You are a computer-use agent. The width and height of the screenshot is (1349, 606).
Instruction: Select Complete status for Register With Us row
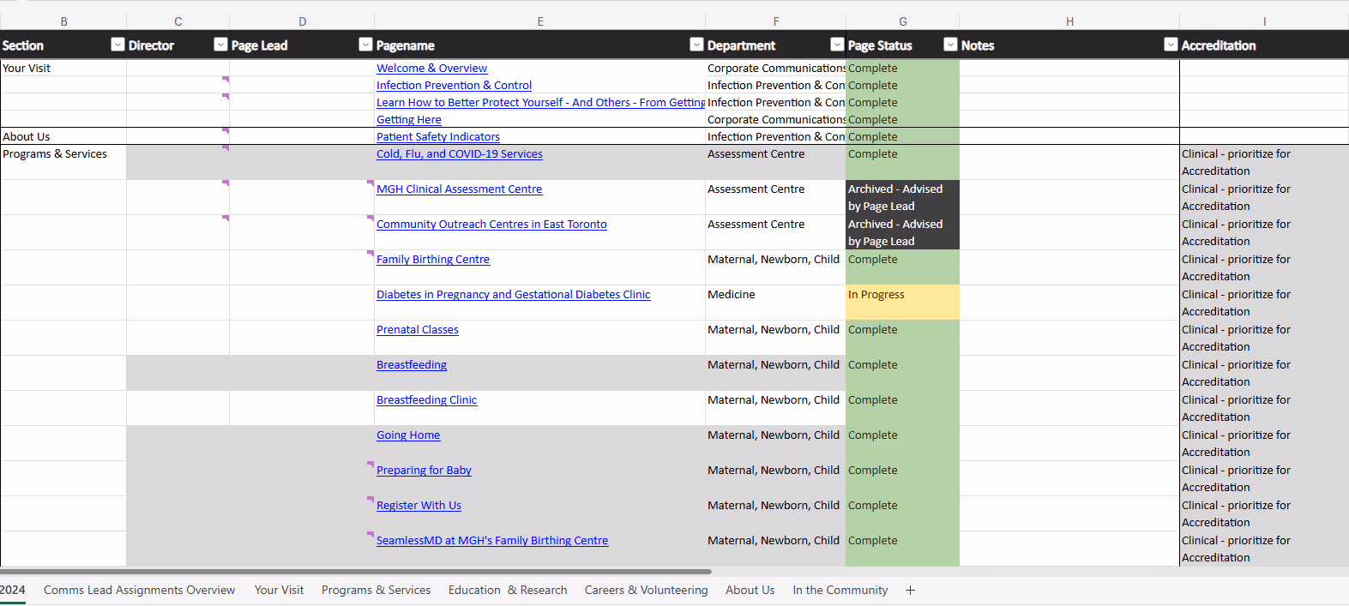coord(902,513)
